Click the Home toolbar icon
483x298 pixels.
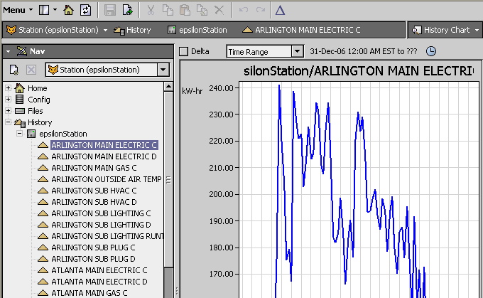(69, 10)
